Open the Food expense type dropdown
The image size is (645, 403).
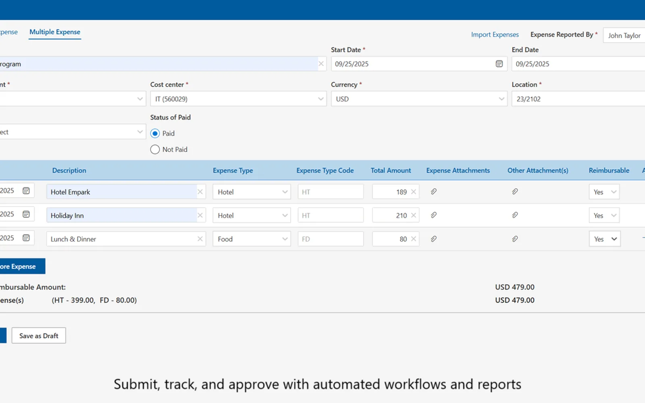pos(252,239)
